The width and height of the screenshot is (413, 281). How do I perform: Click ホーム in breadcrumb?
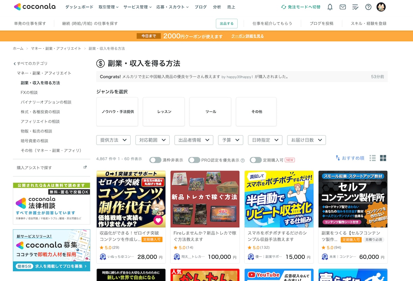point(18,48)
